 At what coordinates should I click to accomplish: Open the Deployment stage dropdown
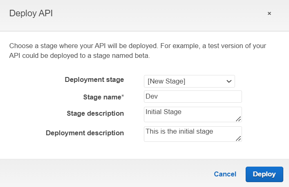tap(189, 81)
